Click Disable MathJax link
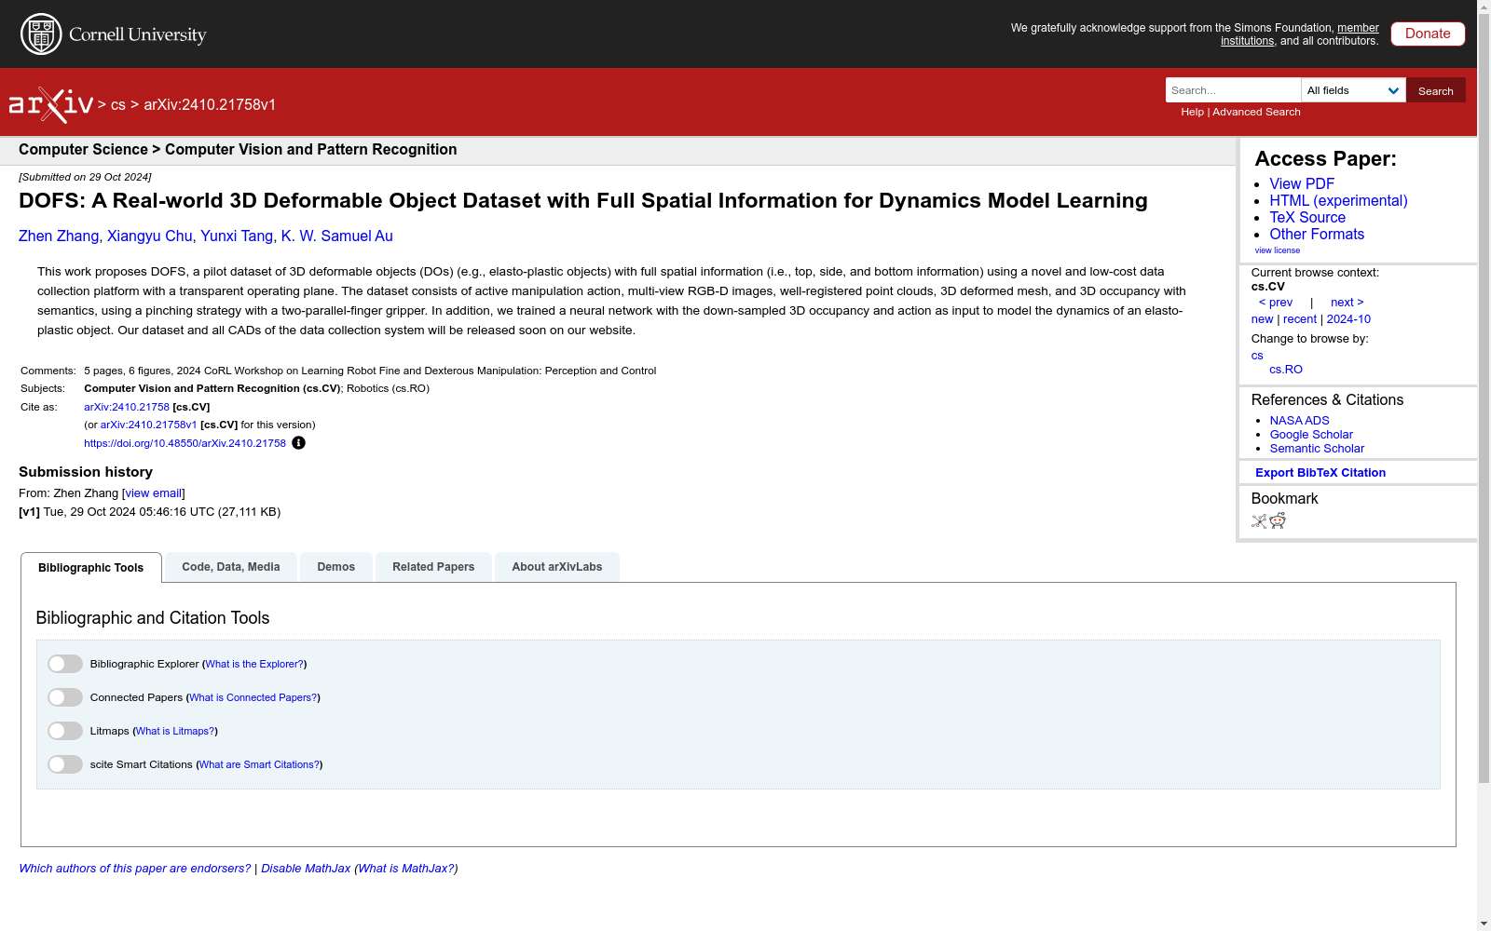The height and width of the screenshot is (931, 1491). 306,869
